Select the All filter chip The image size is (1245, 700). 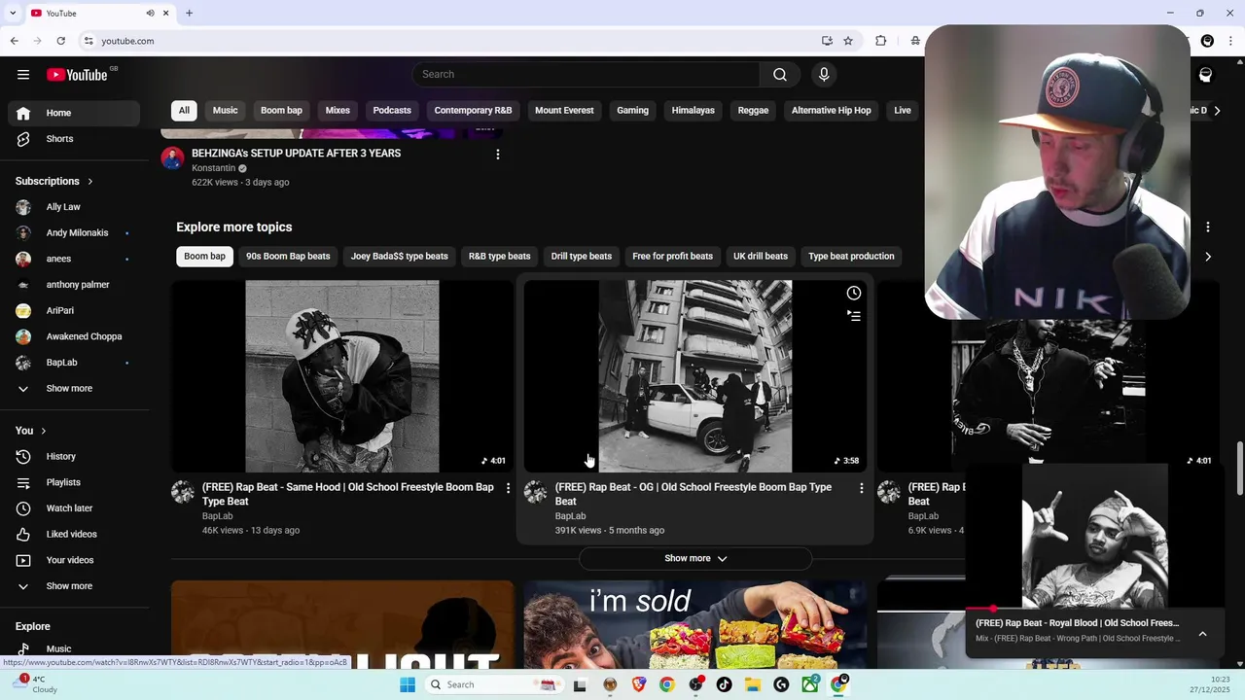click(x=184, y=111)
